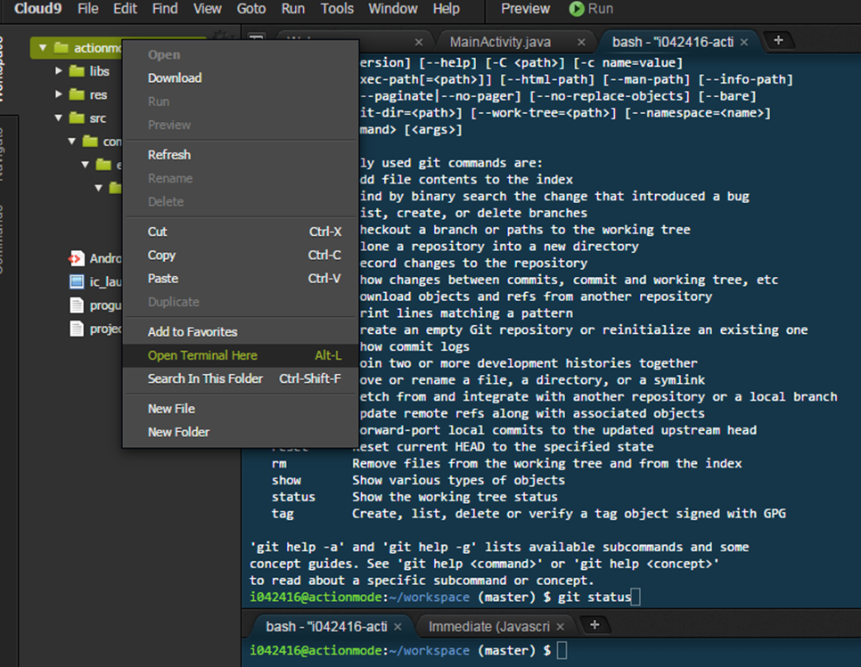861x667 pixels.
Task: Click the project properties file icon
Action: point(77,329)
